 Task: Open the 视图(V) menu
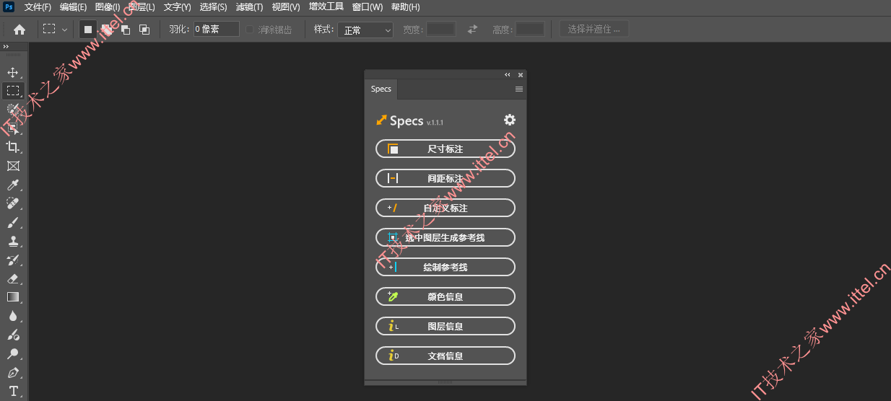[286, 7]
